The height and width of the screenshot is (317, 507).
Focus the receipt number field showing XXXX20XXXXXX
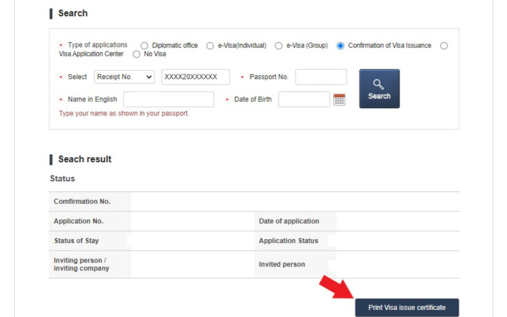click(195, 77)
